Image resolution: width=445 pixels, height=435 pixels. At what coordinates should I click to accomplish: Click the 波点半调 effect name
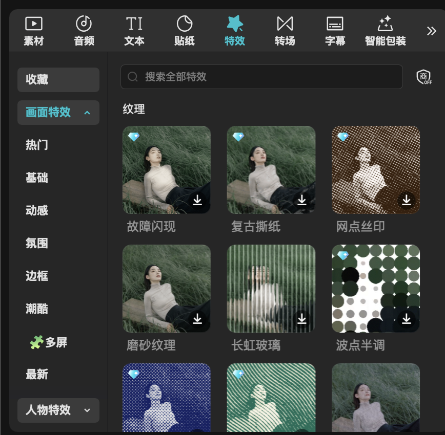[360, 345]
